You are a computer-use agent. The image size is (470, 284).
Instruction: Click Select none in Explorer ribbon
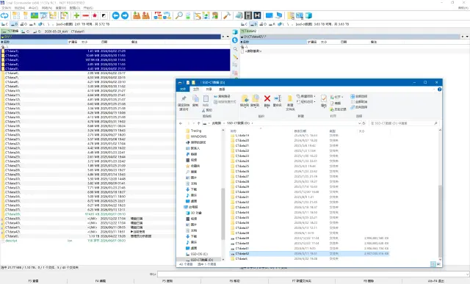359,101
